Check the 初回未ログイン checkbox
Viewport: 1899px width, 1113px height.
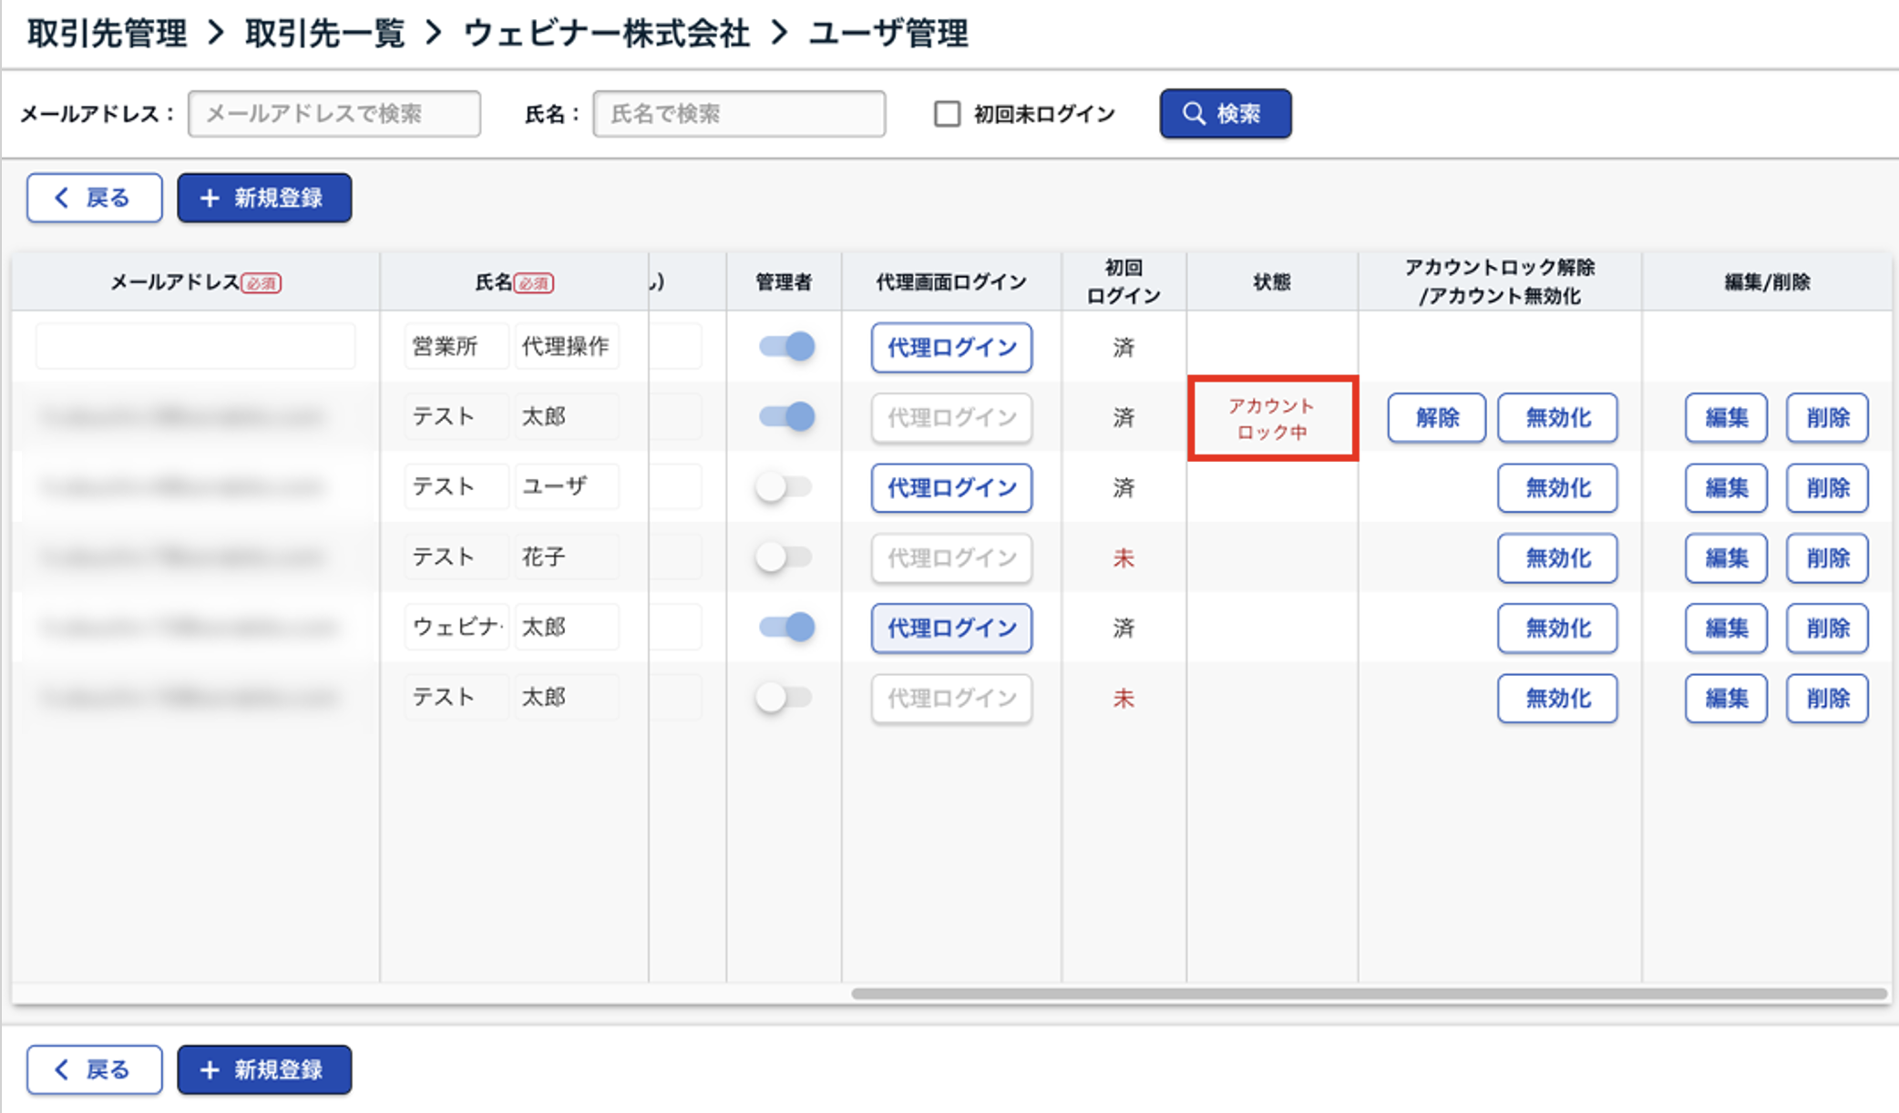click(x=947, y=114)
